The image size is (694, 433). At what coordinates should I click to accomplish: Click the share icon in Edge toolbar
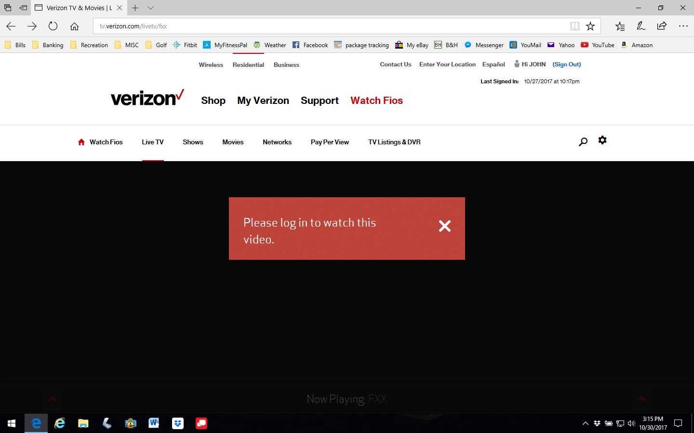coord(662,26)
